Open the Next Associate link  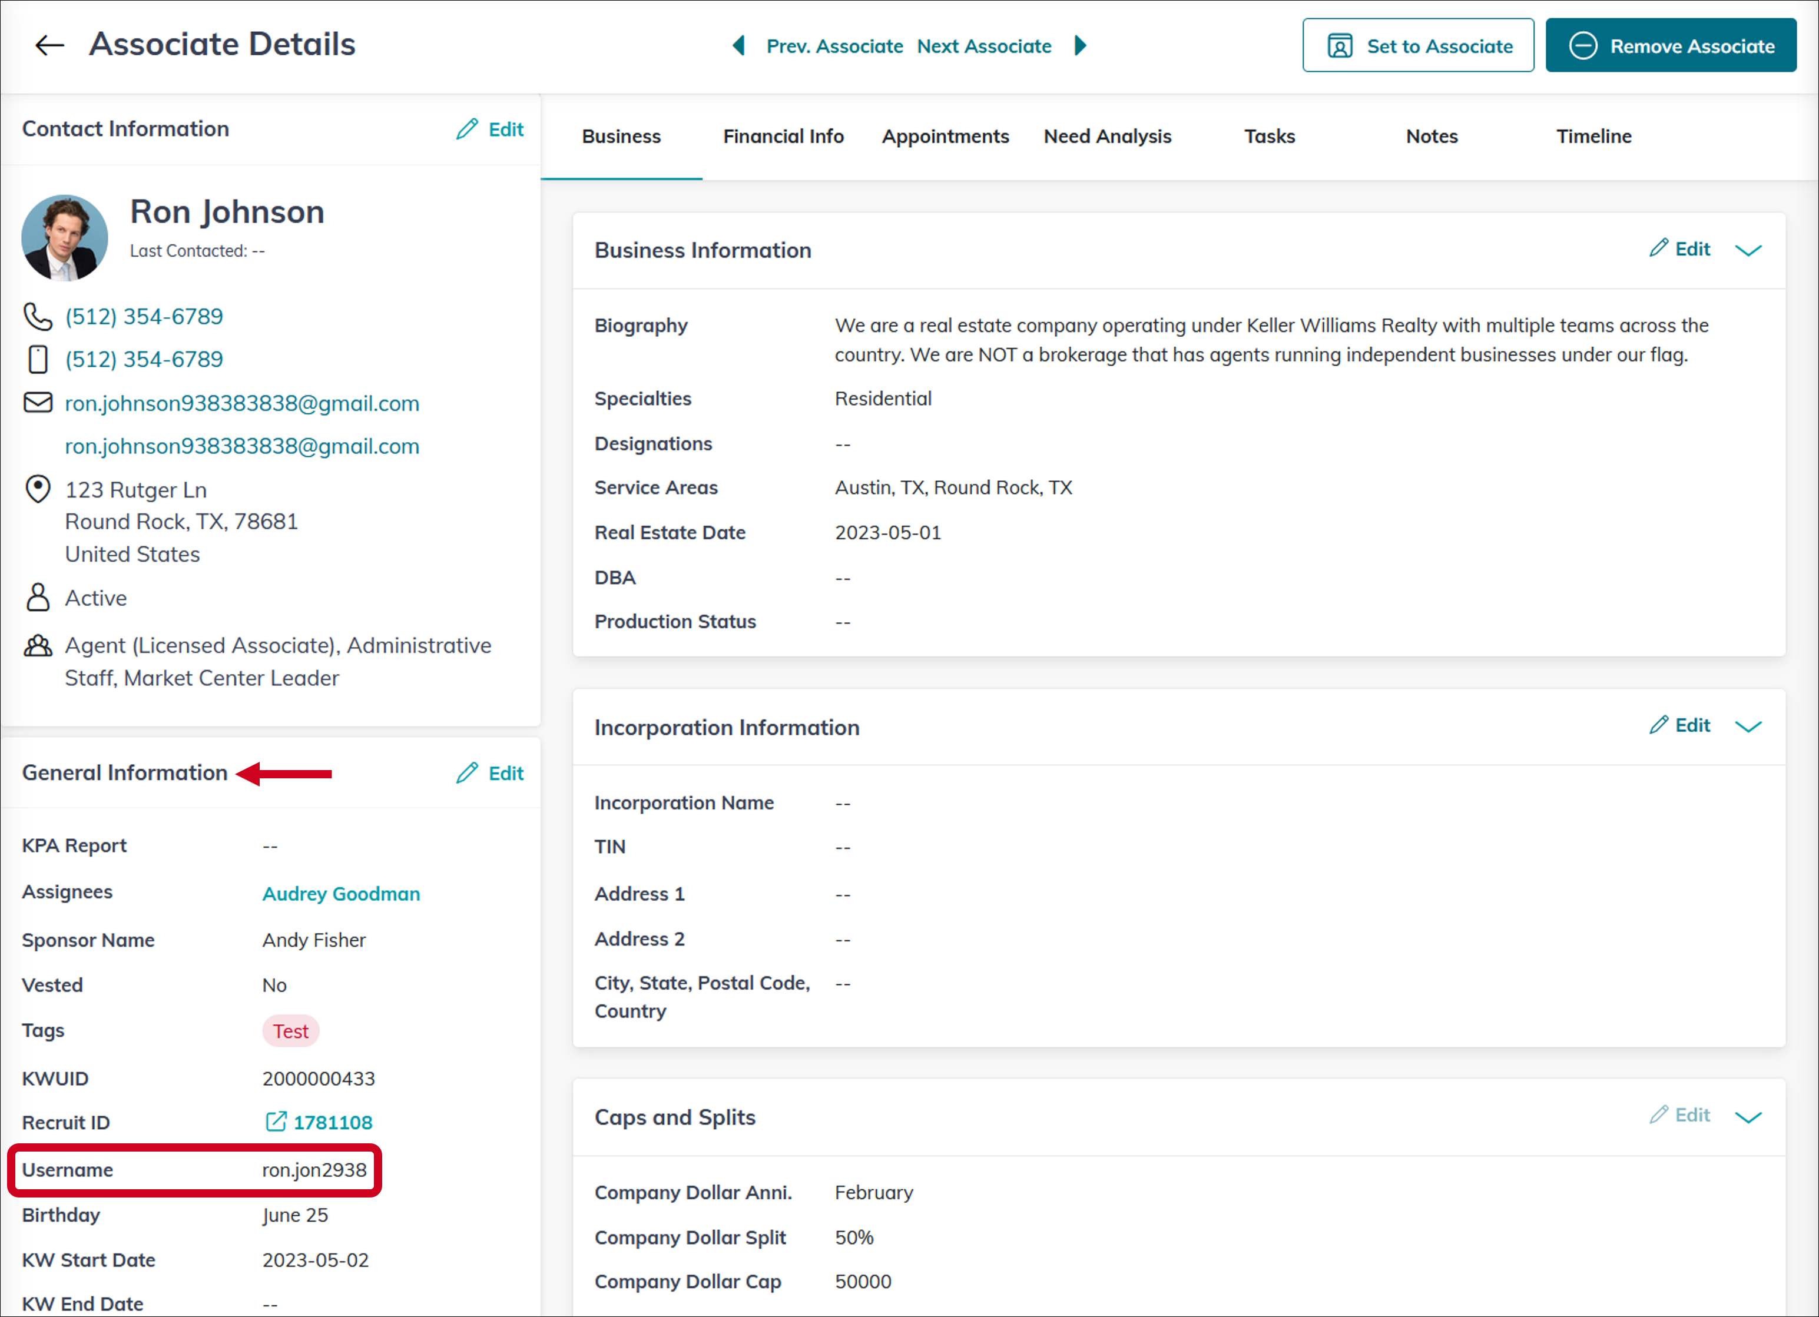[984, 47]
